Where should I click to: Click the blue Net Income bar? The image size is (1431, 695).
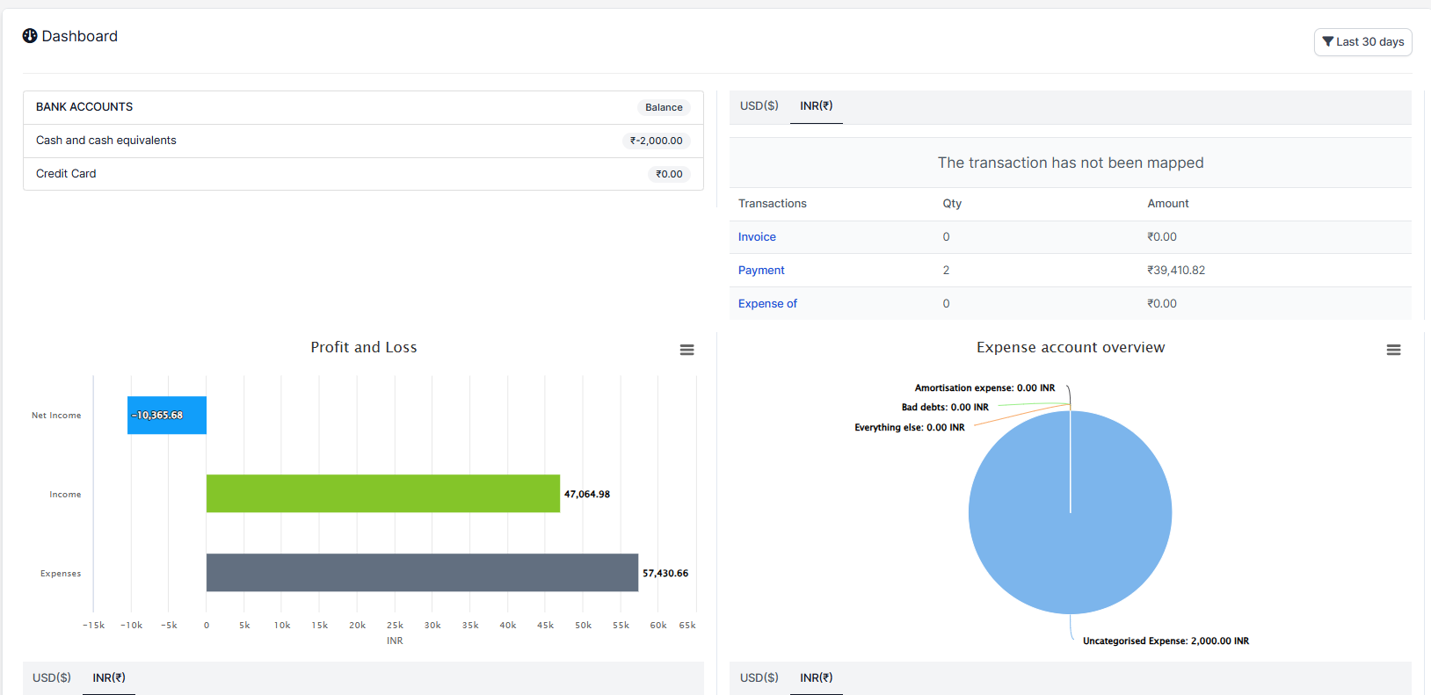pyautogui.click(x=167, y=416)
